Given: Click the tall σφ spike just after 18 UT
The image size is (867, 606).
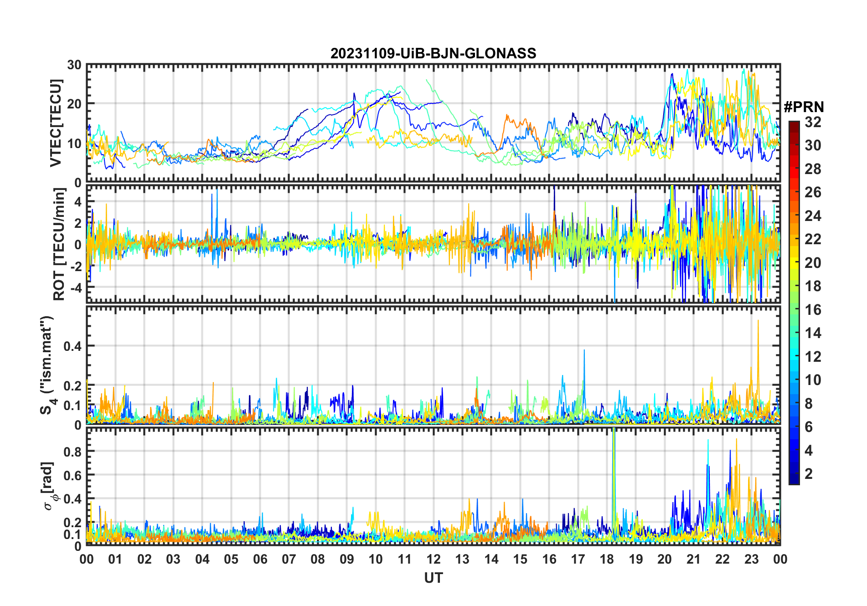Looking at the screenshot, I should [614, 456].
